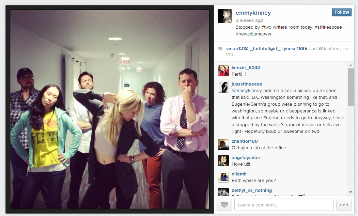Click emmykinney's profile picture avatar
The height and width of the screenshot is (216, 358).
(x=225, y=16)
